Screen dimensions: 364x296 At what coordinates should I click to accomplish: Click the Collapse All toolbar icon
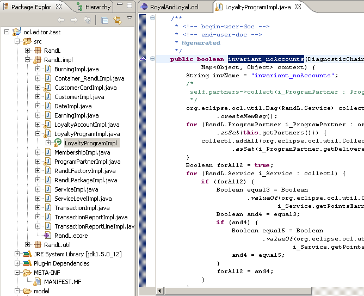(104, 21)
